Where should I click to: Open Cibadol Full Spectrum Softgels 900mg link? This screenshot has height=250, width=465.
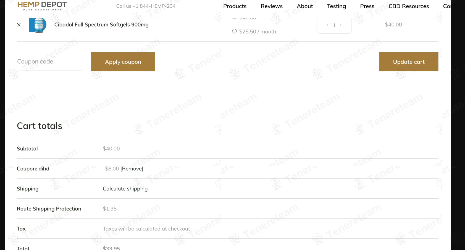pyautogui.click(x=101, y=25)
